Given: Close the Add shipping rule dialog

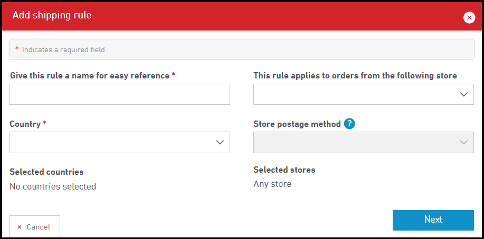Looking at the screenshot, I should [x=469, y=17].
